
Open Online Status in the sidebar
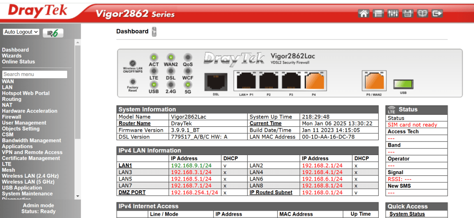19,62
